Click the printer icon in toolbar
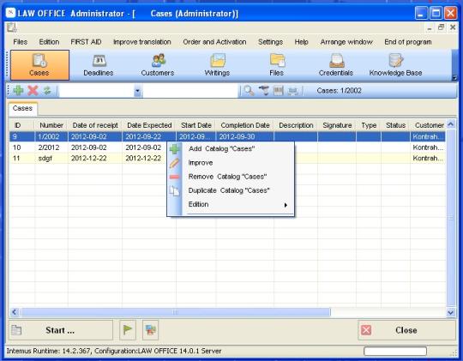 pyautogui.click(x=292, y=91)
